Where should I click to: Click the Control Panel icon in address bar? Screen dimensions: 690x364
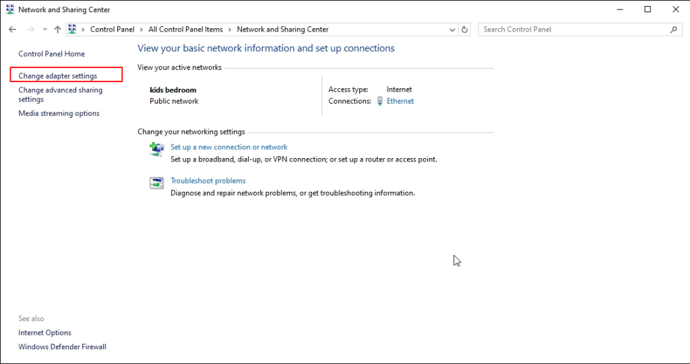pyautogui.click(x=72, y=30)
